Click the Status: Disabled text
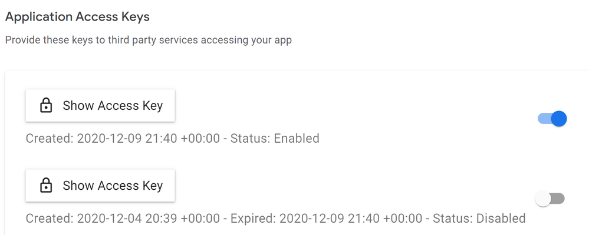 pyautogui.click(x=479, y=218)
